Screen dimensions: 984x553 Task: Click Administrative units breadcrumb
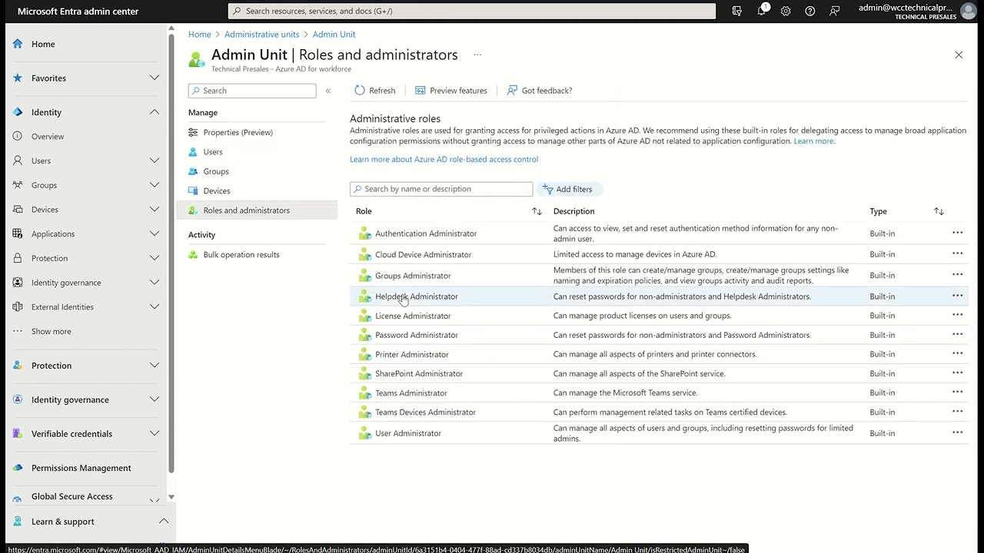[x=261, y=35]
